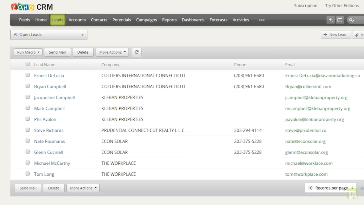Sort by the Phone column header

tap(240, 65)
